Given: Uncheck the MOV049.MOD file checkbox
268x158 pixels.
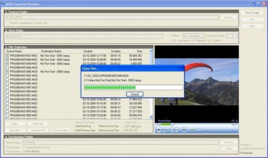Looking at the screenshot, I should coord(7,64).
